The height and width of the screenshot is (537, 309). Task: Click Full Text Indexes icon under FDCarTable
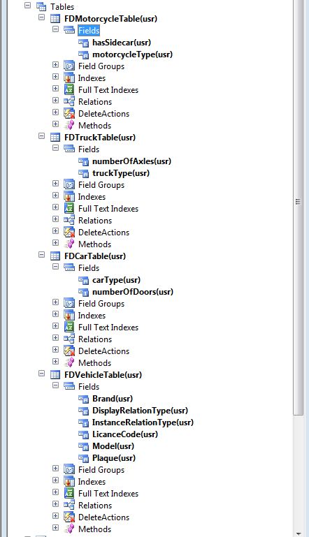pyautogui.click(x=69, y=327)
